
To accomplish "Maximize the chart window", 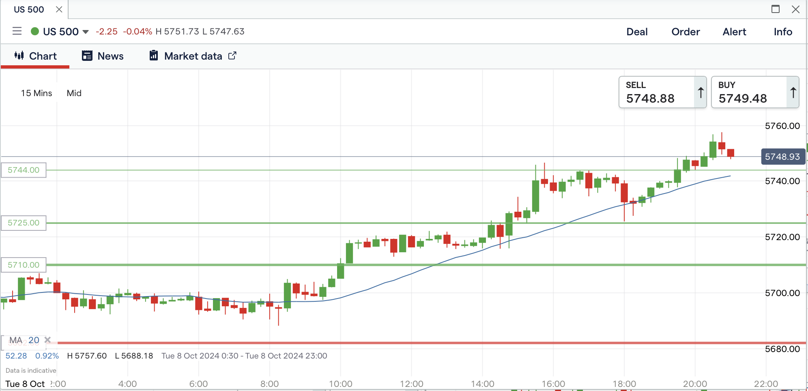I will click(775, 9).
